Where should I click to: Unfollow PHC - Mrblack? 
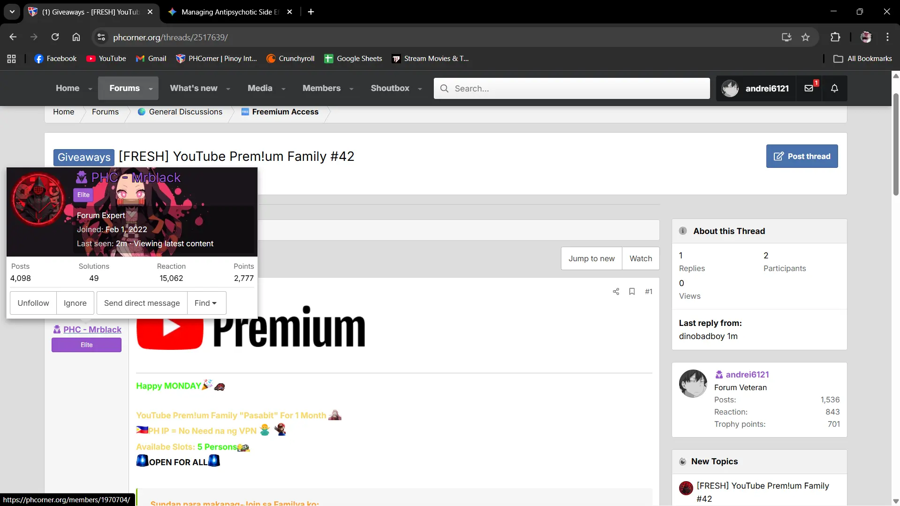pos(33,303)
